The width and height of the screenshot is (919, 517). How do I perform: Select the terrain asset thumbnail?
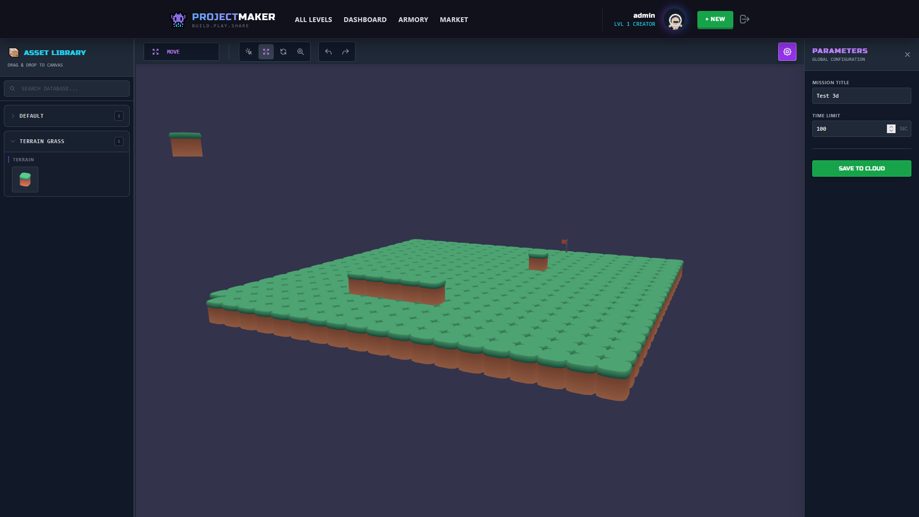24,180
